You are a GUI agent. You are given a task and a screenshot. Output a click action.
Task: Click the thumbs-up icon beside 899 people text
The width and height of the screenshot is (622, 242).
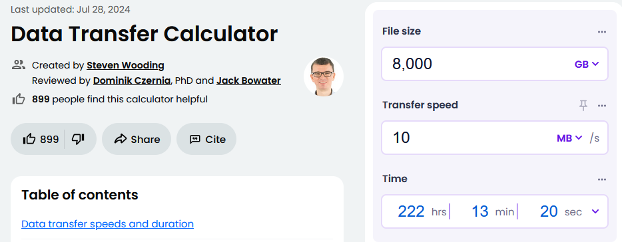tap(19, 99)
